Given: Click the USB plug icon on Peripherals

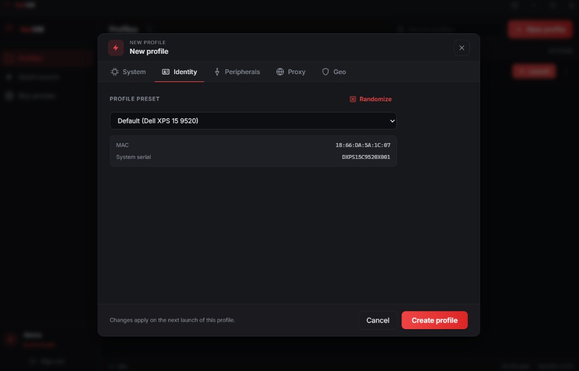Looking at the screenshot, I should coord(217,72).
